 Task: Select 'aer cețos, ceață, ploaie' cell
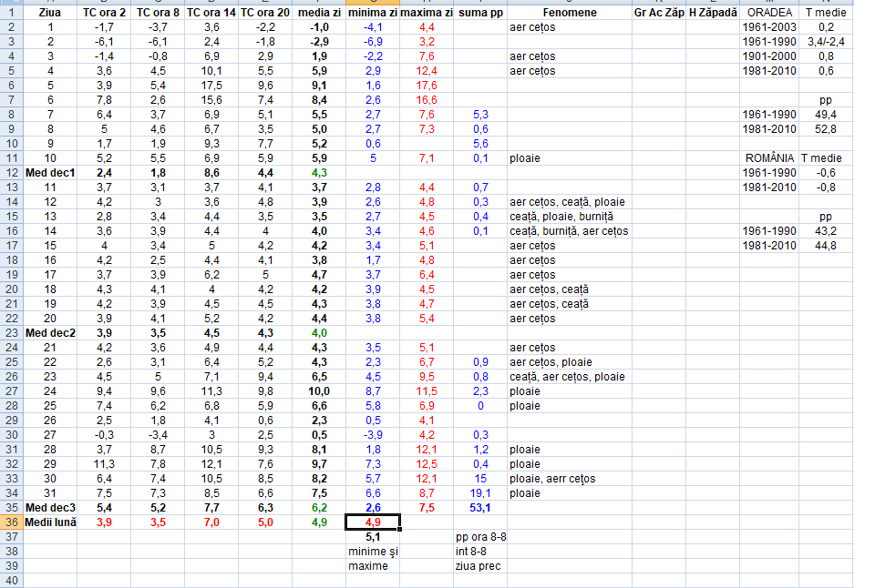(570, 202)
